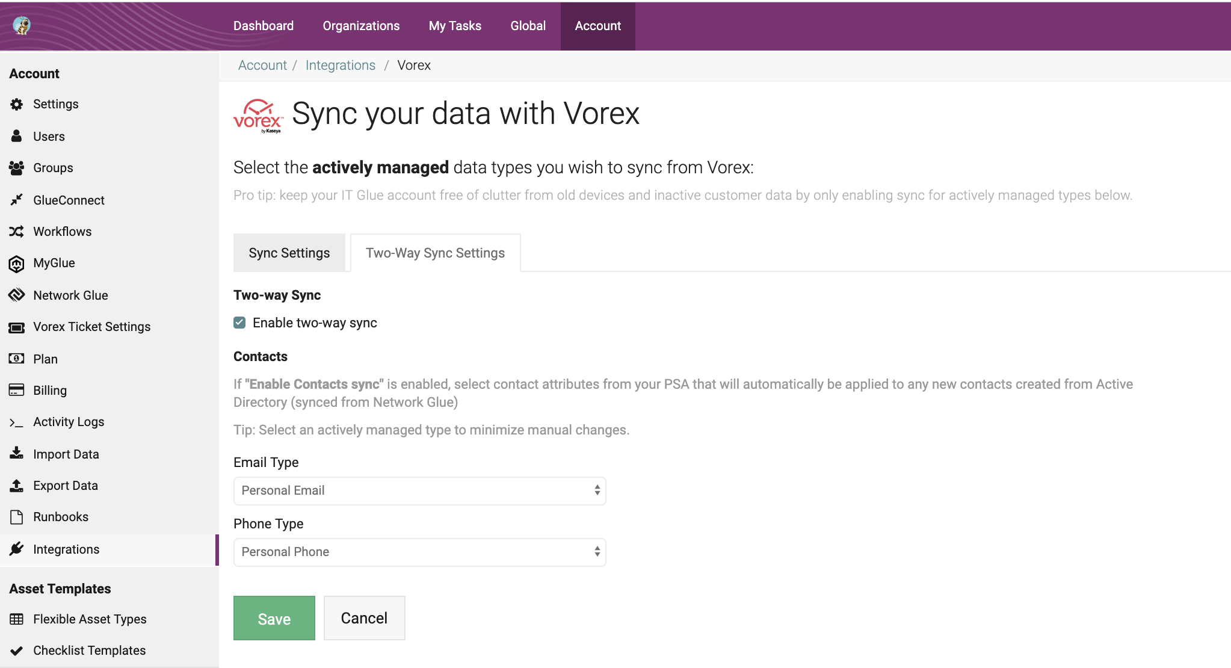Access Workflows configuration

tap(63, 232)
